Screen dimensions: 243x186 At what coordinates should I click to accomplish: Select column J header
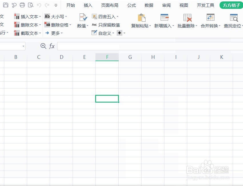(199, 57)
